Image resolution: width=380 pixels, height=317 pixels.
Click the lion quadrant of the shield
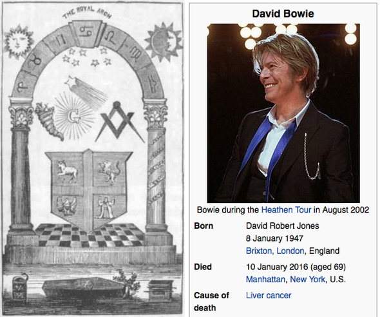tap(109, 171)
